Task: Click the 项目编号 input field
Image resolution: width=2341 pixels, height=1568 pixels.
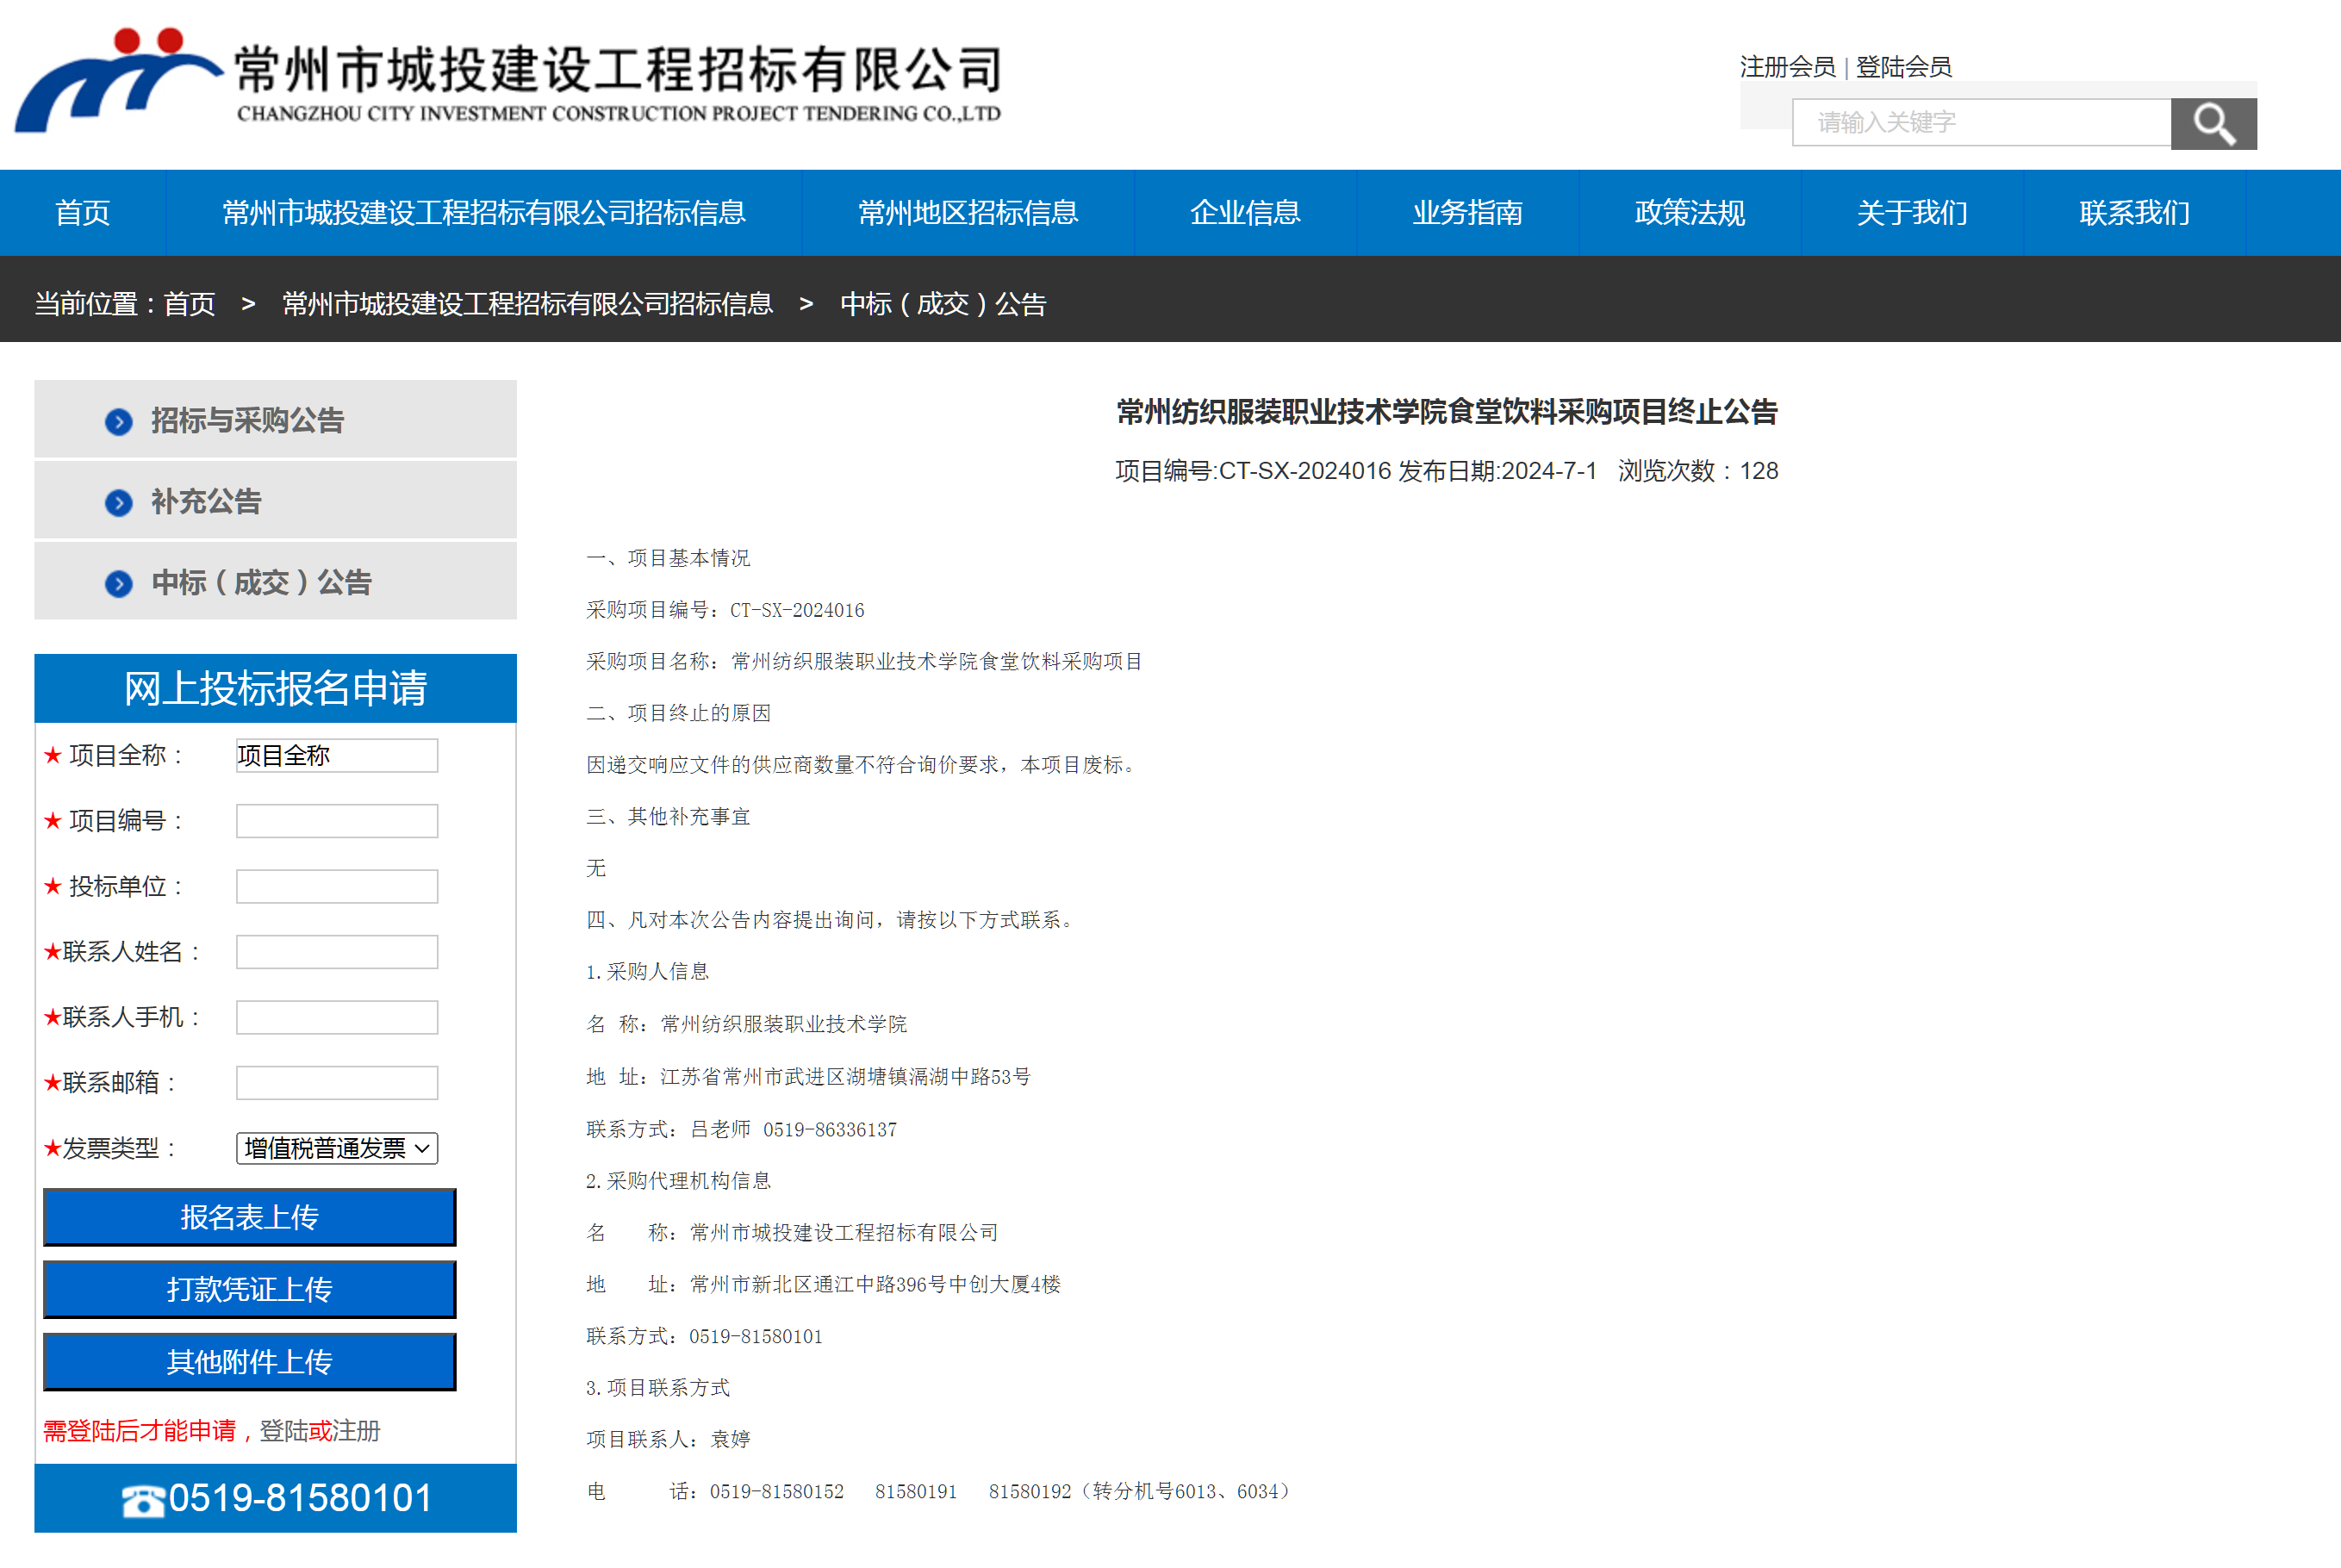Action: (337, 821)
